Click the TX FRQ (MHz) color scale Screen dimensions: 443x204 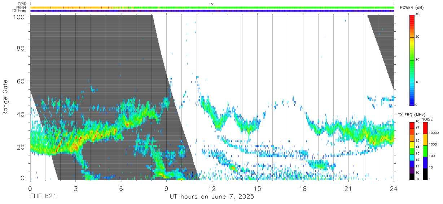click(x=412, y=150)
